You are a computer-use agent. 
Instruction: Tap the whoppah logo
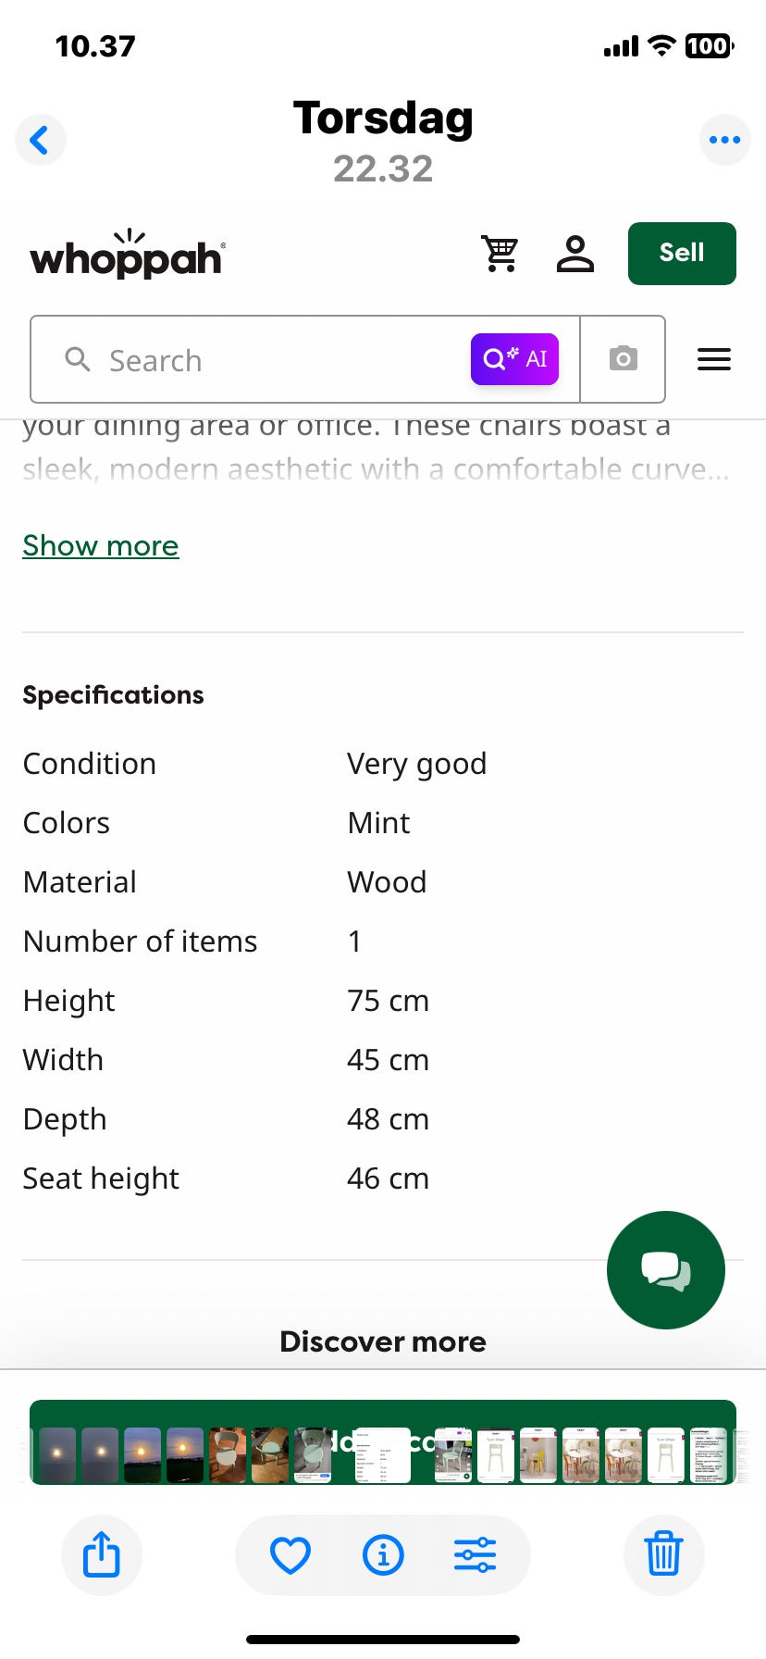coord(127,255)
